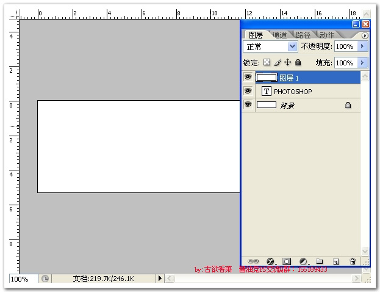Open the layers panel options menu
Viewport: 380px width, 292px height.
pyautogui.click(x=365, y=35)
